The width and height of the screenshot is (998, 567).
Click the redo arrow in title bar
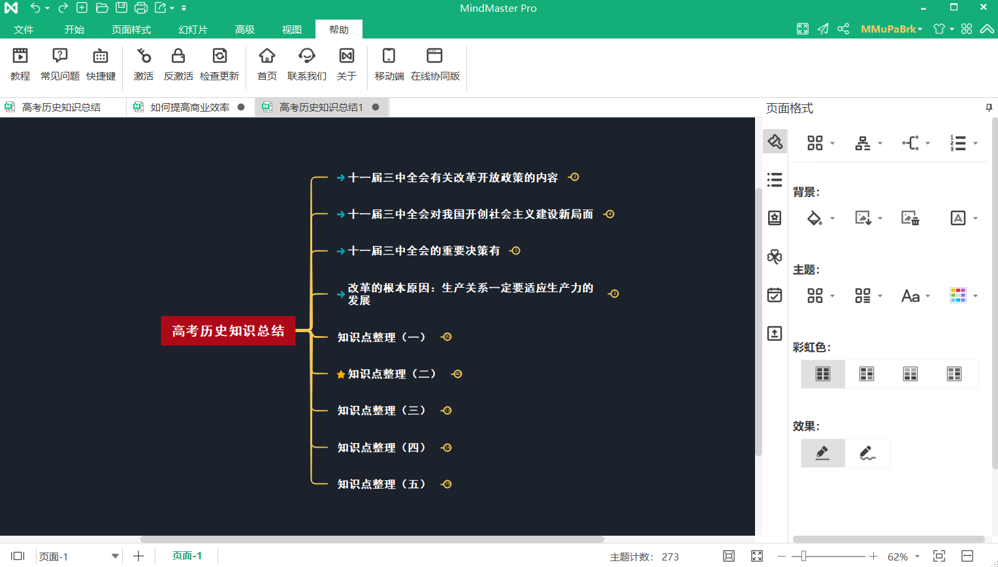point(63,8)
